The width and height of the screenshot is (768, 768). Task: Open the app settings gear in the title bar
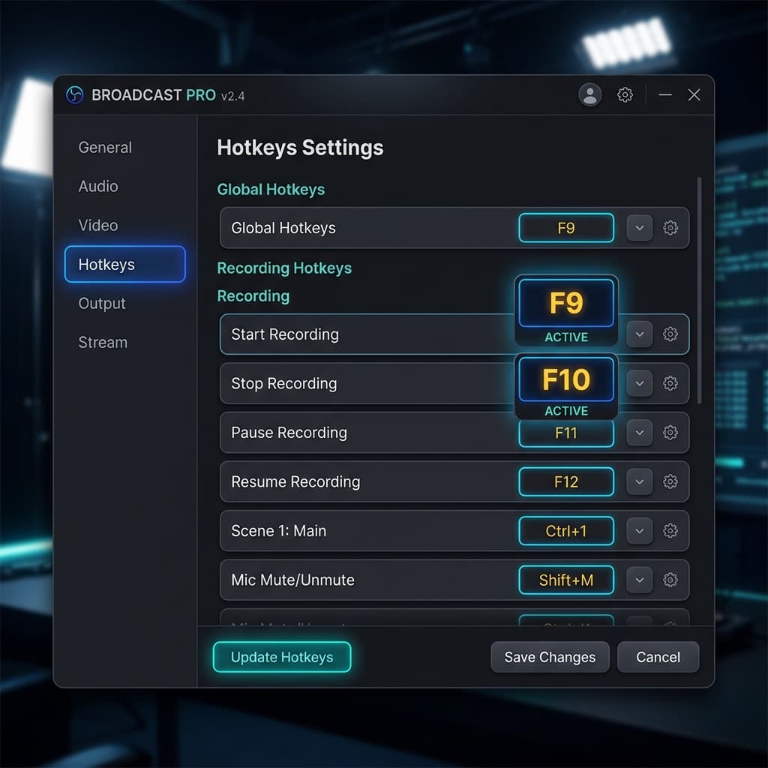(625, 95)
